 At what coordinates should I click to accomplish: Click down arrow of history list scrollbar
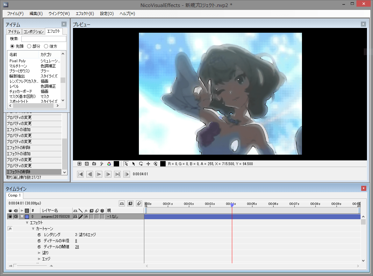(64, 172)
